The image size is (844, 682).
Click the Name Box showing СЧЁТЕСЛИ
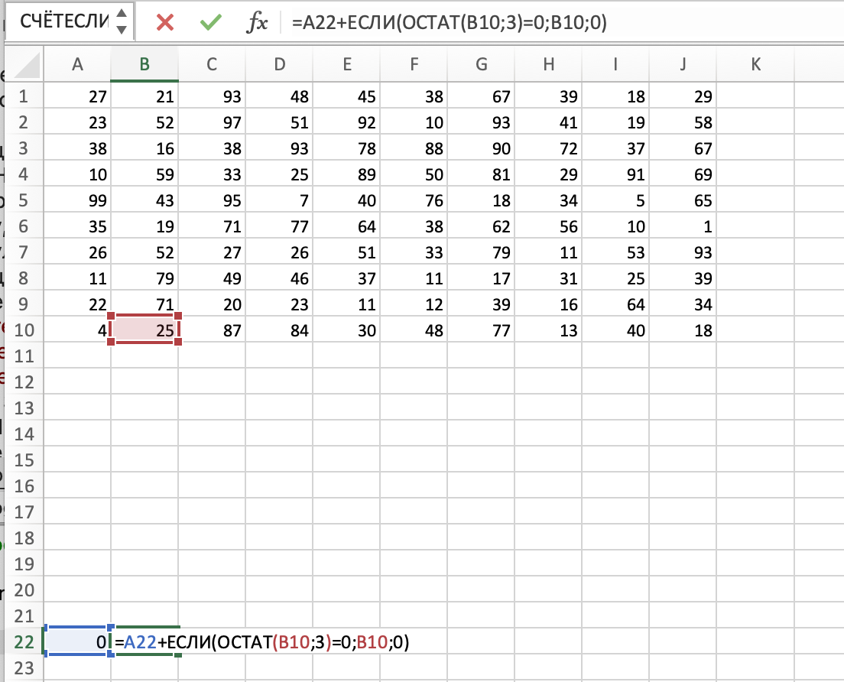(x=64, y=22)
